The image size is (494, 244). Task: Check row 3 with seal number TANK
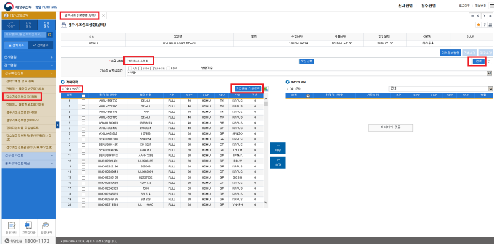click(83, 112)
